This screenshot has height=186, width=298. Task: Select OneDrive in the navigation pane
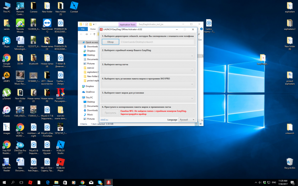point(90,91)
